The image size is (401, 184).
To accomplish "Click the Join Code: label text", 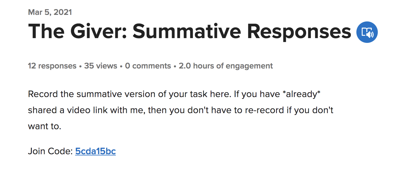I will pos(50,151).
